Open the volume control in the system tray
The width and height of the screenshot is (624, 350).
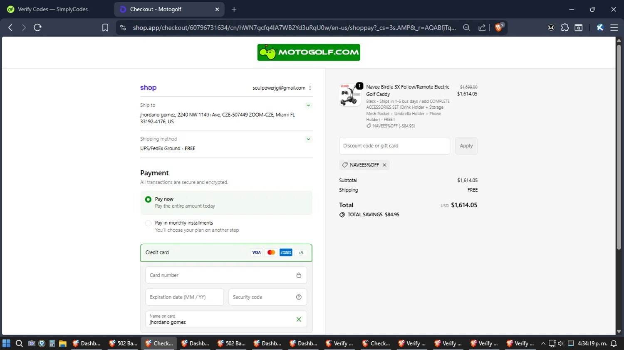point(560,343)
